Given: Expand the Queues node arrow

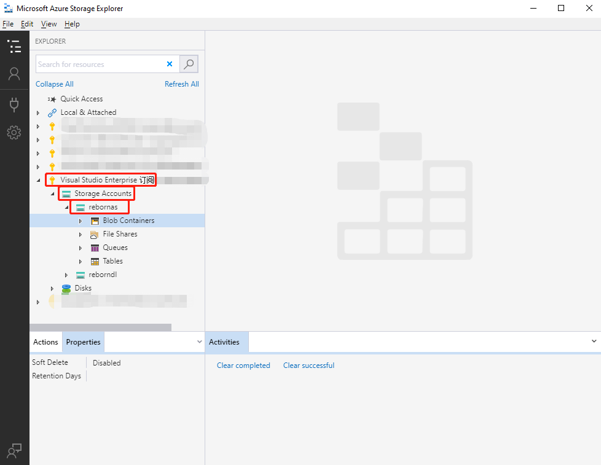Looking at the screenshot, I should pos(81,248).
